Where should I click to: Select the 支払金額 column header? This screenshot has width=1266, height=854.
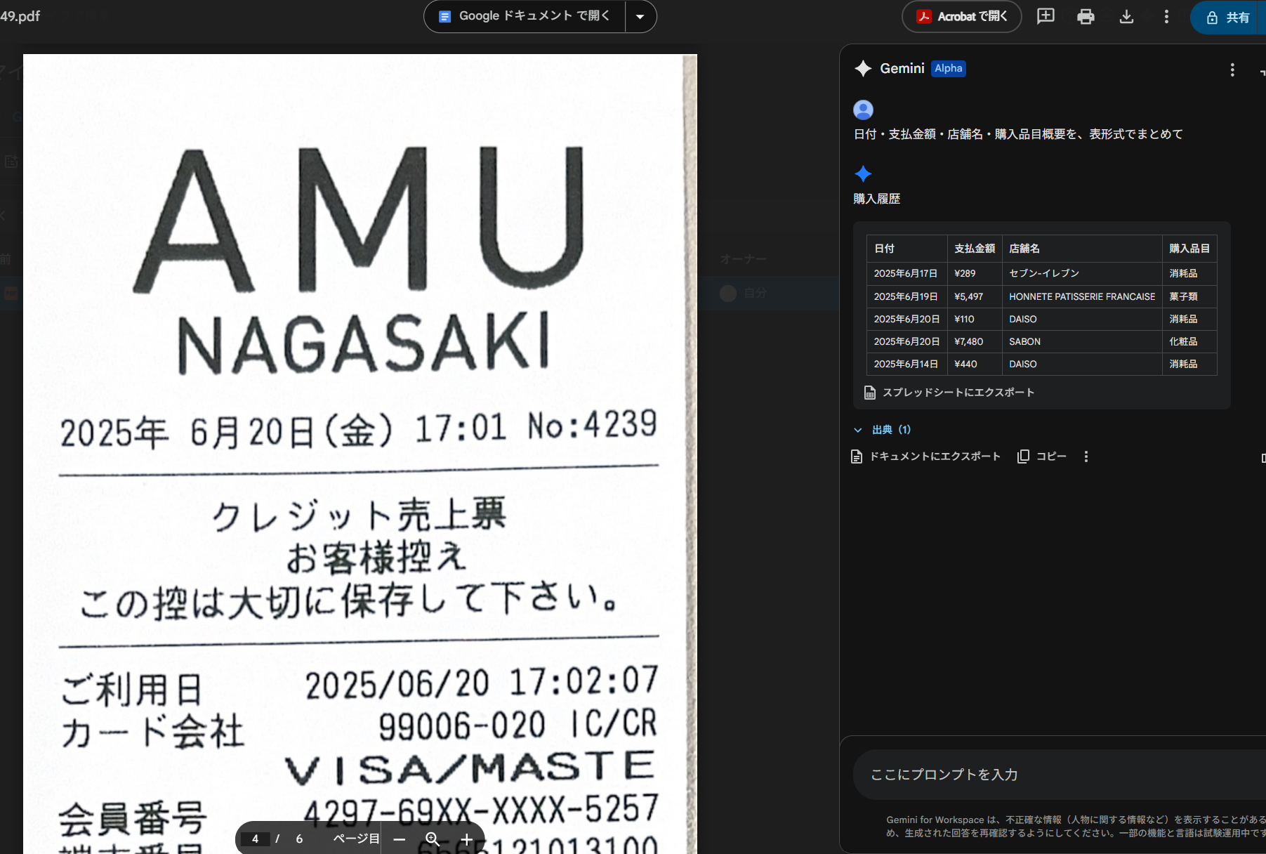coord(975,249)
